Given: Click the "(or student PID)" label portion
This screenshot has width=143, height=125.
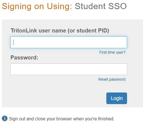Looking at the screenshot, I should (88, 31).
